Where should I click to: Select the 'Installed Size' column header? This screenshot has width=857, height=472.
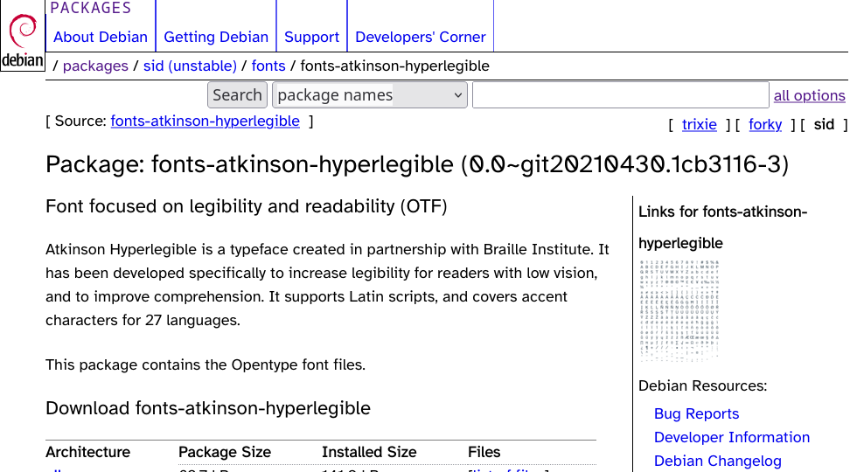pyautogui.click(x=369, y=453)
